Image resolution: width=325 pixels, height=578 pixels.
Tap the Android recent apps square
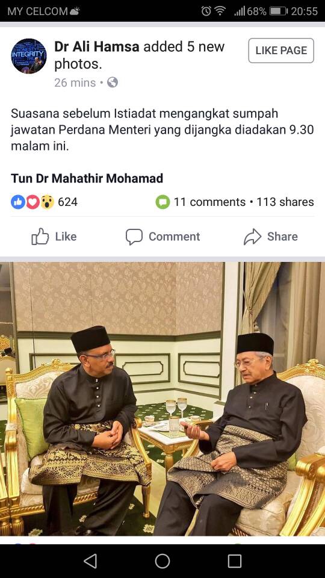(x=235, y=561)
